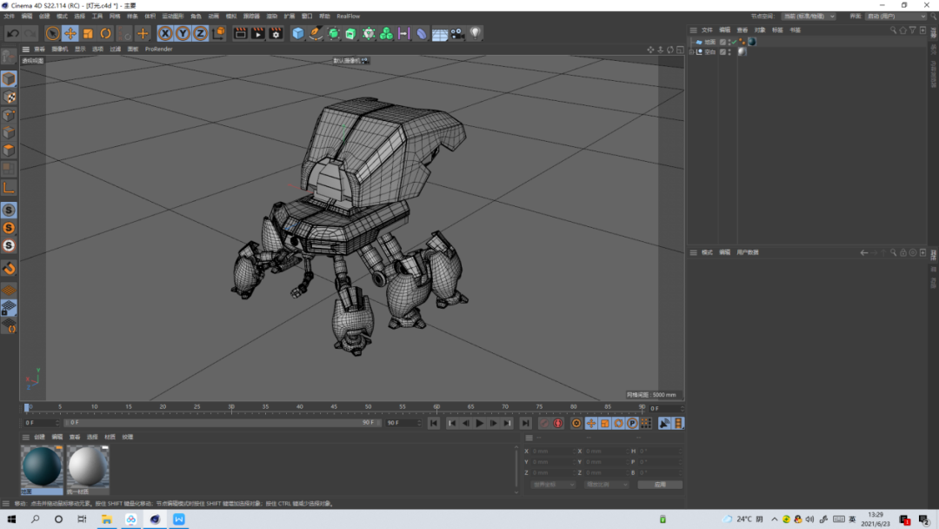Image resolution: width=939 pixels, height=529 pixels.
Task: Activate the Rotate tool
Action: point(105,34)
